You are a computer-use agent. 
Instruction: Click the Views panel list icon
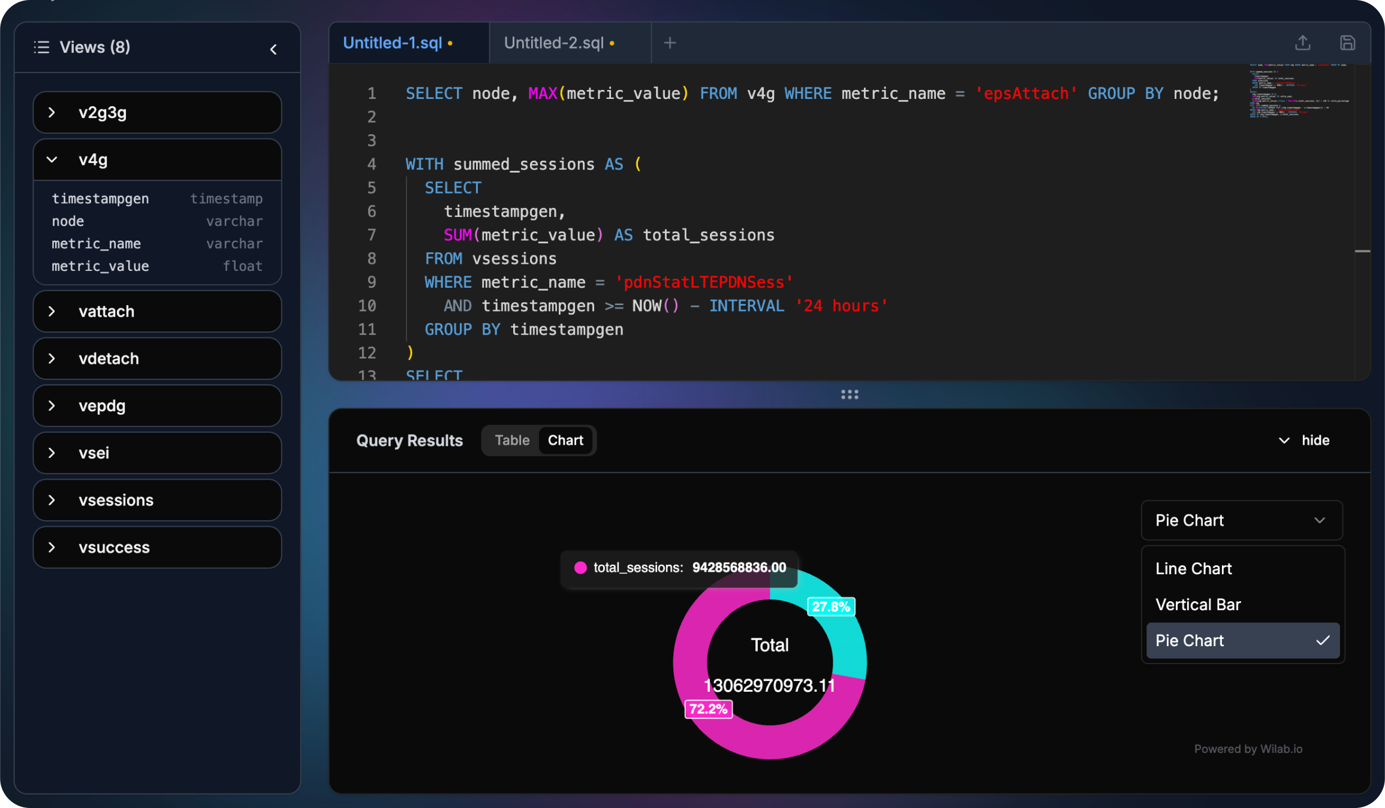pyautogui.click(x=41, y=47)
